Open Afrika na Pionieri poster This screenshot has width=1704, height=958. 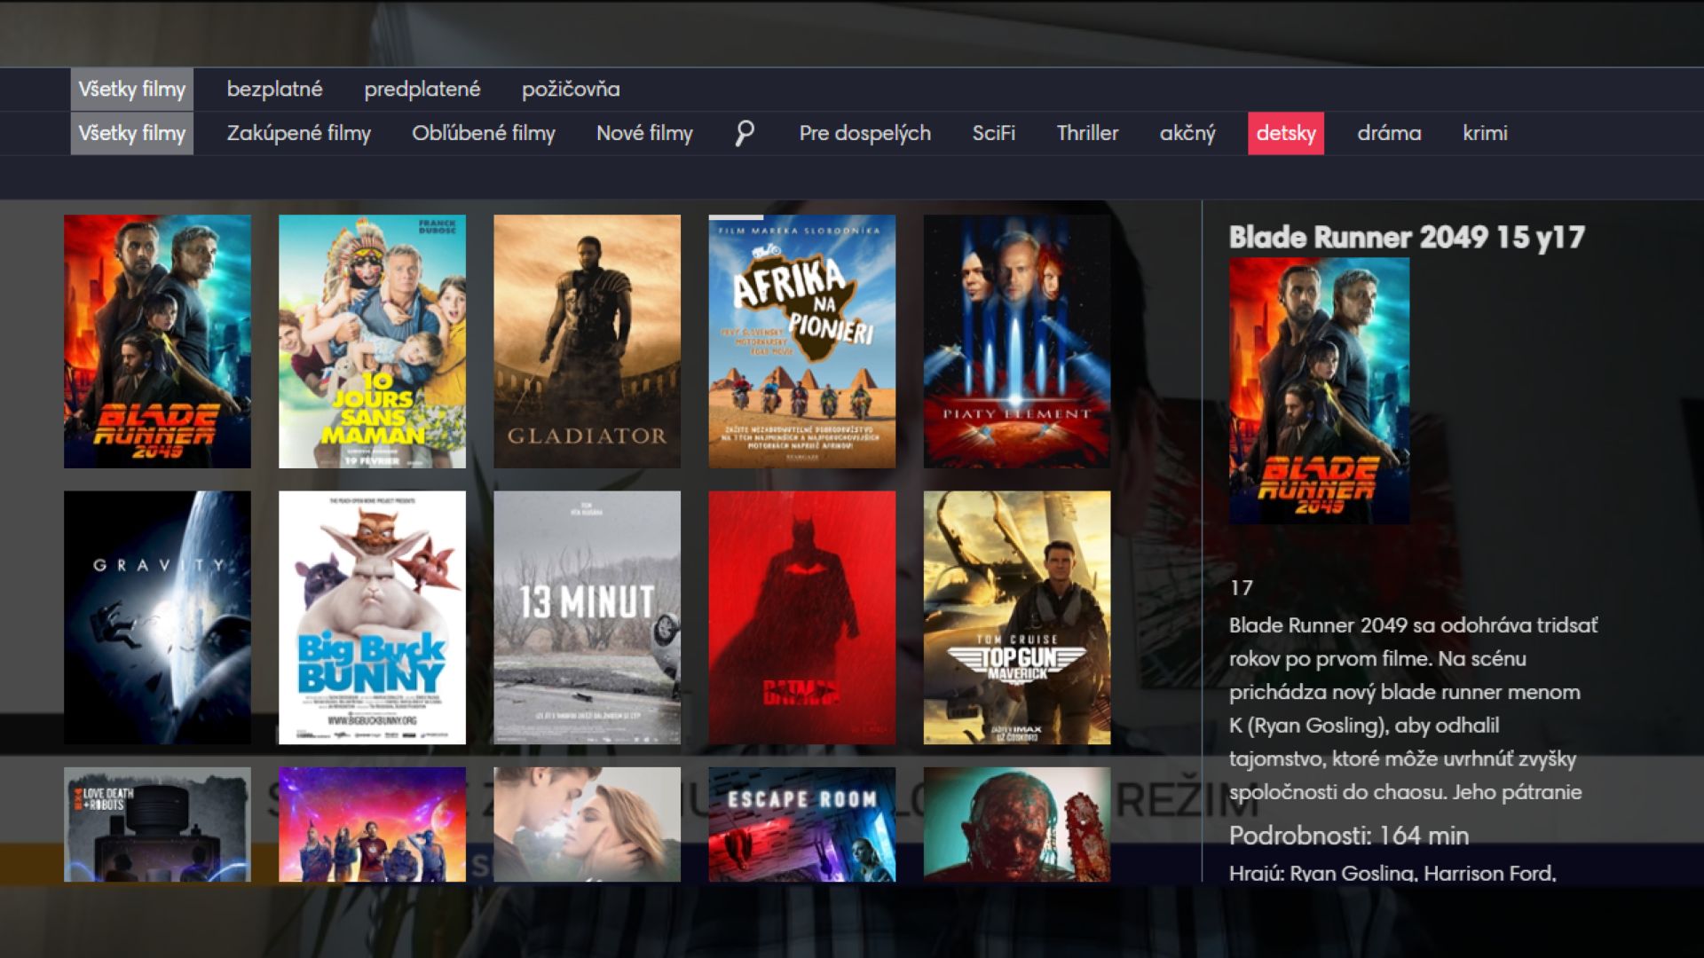(x=801, y=342)
